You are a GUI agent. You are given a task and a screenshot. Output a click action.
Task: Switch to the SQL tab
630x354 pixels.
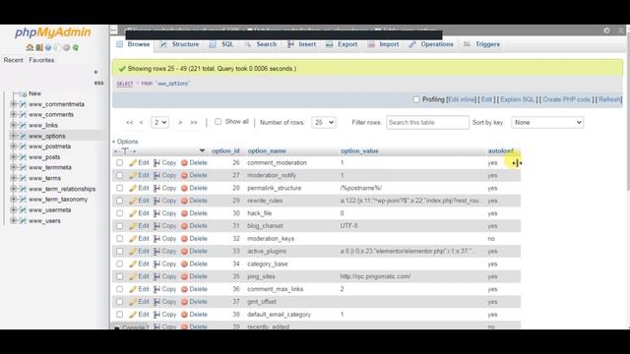pyautogui.click(x=221, y=44)
